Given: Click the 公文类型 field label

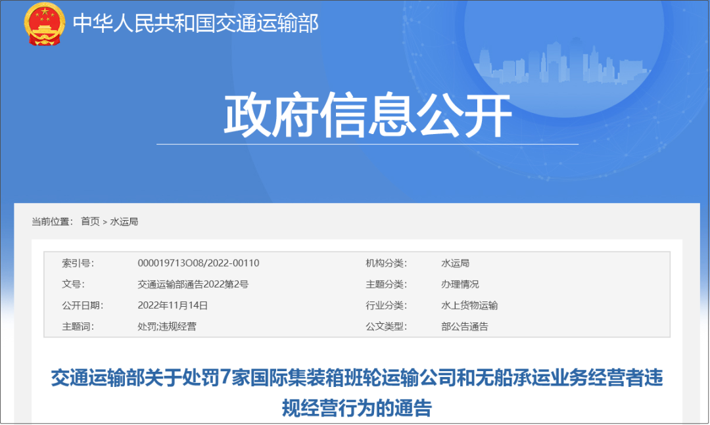Looking at the screenshot, I should pyautogui.click(x=386, y=326).
